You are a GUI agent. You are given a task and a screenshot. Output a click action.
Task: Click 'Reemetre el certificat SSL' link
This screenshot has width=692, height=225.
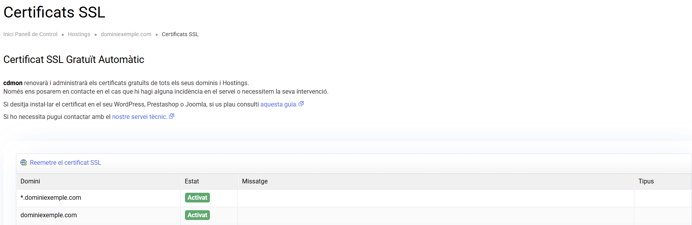coord(65,163)
